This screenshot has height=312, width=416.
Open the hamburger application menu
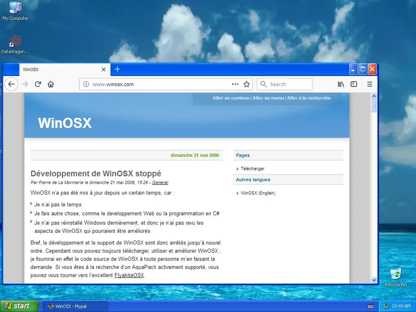(x=370, y=84)
